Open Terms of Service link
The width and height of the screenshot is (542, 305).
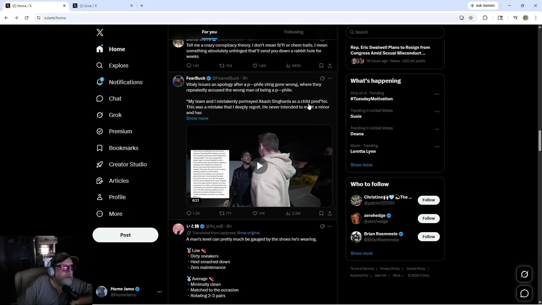tap(362, 269)
